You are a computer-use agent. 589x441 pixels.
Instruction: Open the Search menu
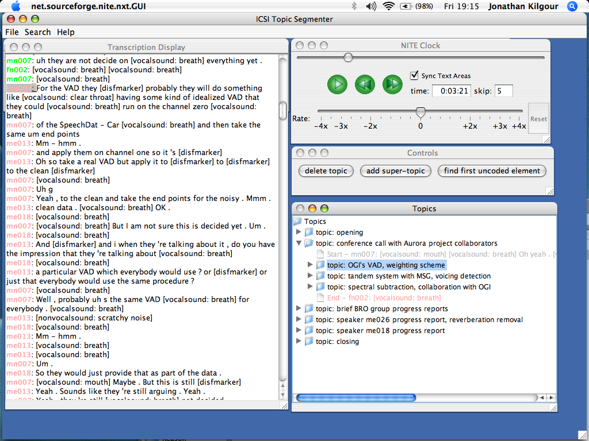click(37, 32)
